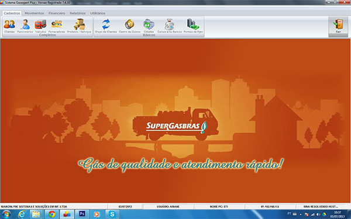Show hidden system tray icons arrow
Screen dimensions: 351x219
[301, 214]
